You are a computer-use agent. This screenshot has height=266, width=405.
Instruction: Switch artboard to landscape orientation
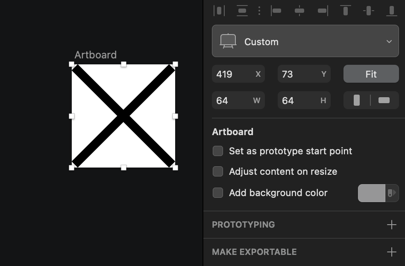pyautogui.click(x=383, y=100)
